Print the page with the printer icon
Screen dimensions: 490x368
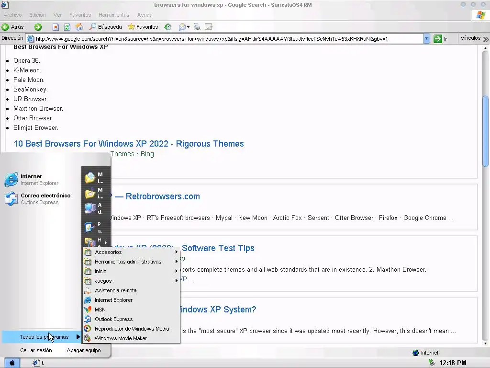coord(197,27)
